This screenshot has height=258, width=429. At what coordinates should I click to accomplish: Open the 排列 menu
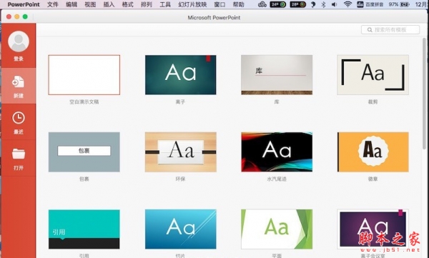point(147,4)
